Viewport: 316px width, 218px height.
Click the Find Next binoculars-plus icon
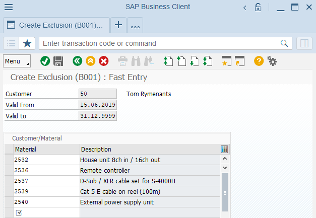tap(149, 61)
